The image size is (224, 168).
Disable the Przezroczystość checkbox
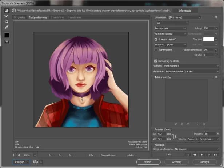pos(156,39)
